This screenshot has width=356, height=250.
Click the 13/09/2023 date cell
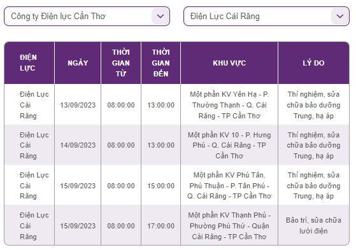pyautogui.click(x=78, y=105)
